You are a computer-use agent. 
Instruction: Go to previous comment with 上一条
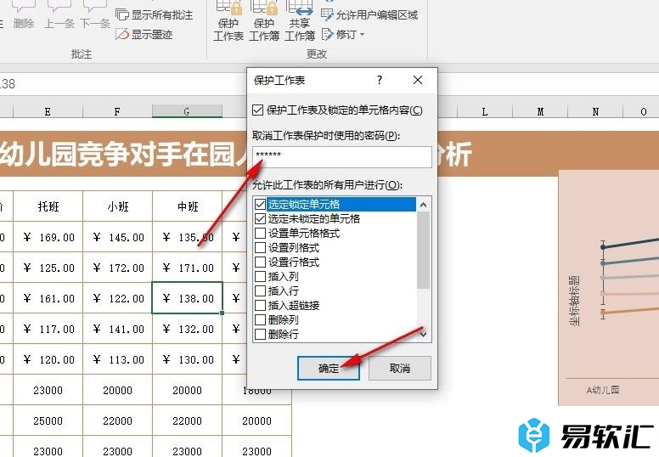click(59, 15)
